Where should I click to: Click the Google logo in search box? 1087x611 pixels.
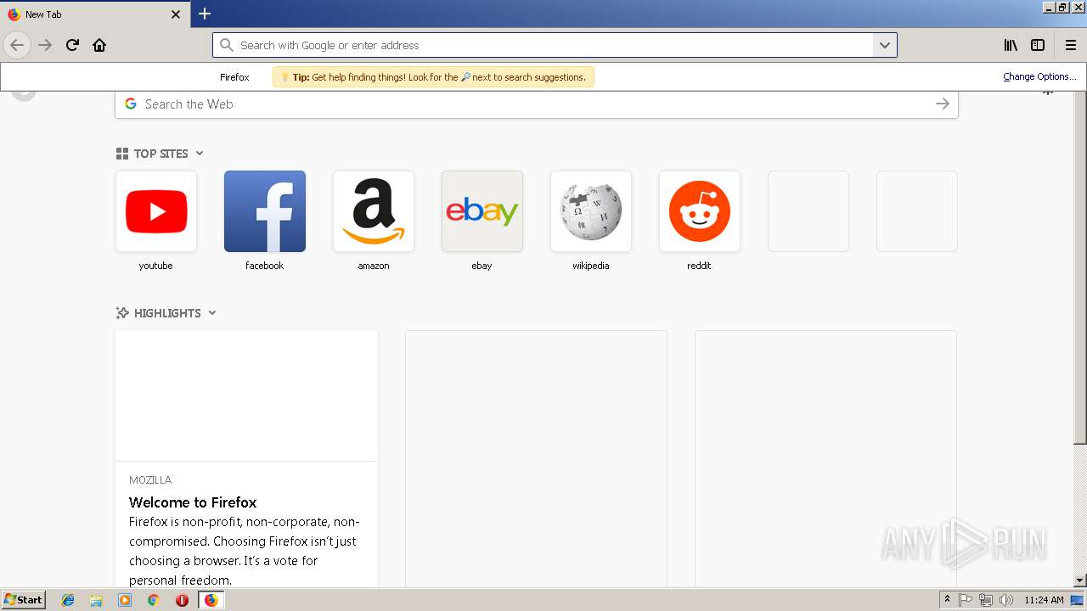(x=131, y=104)
